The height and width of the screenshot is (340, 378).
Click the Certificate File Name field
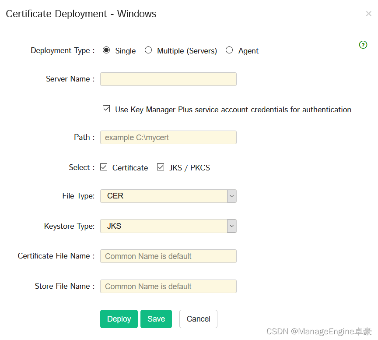(168, 256)
